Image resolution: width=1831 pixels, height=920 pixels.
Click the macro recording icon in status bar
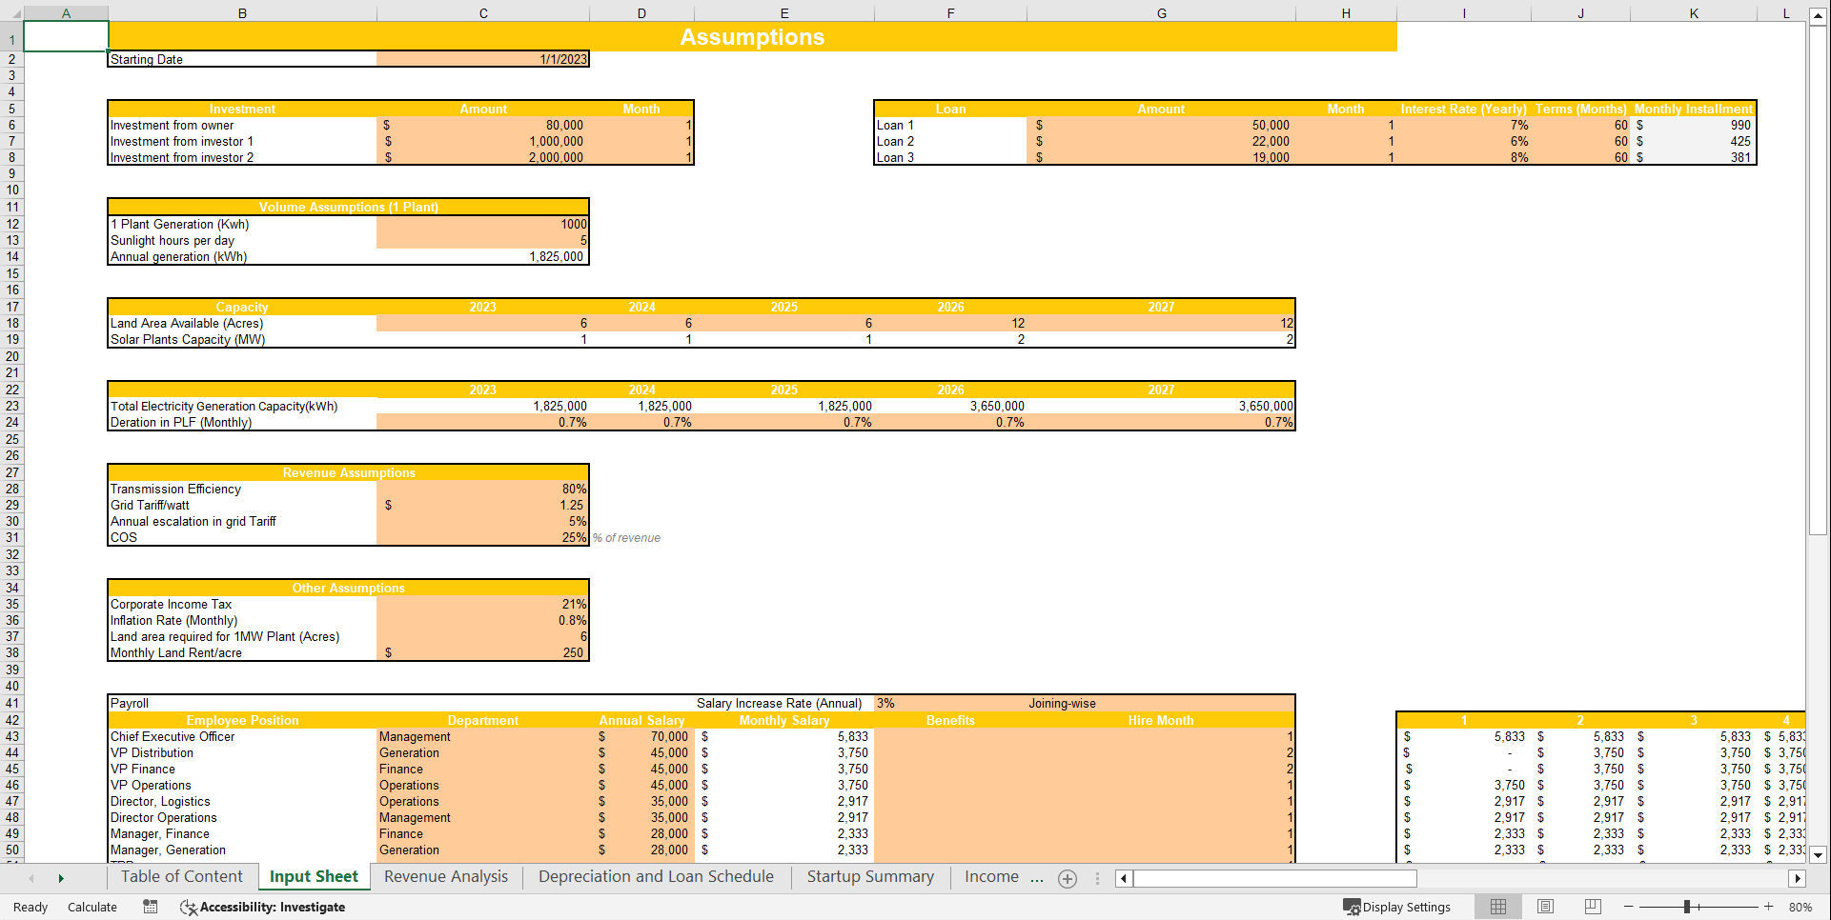tap(150, 907)
